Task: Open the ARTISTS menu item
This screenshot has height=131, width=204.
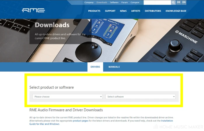Action: [x=136, y=11]
